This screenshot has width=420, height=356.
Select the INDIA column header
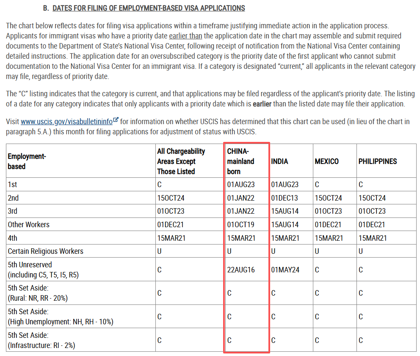(x=279, y=161)
